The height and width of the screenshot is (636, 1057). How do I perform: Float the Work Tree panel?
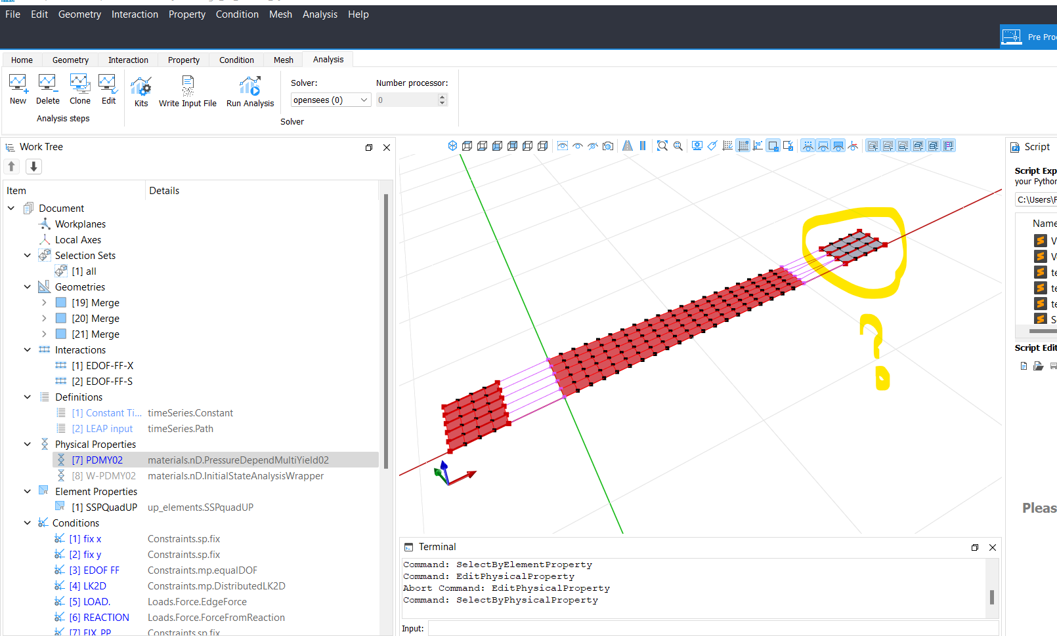pyautogui.click(x=369, y=148)
